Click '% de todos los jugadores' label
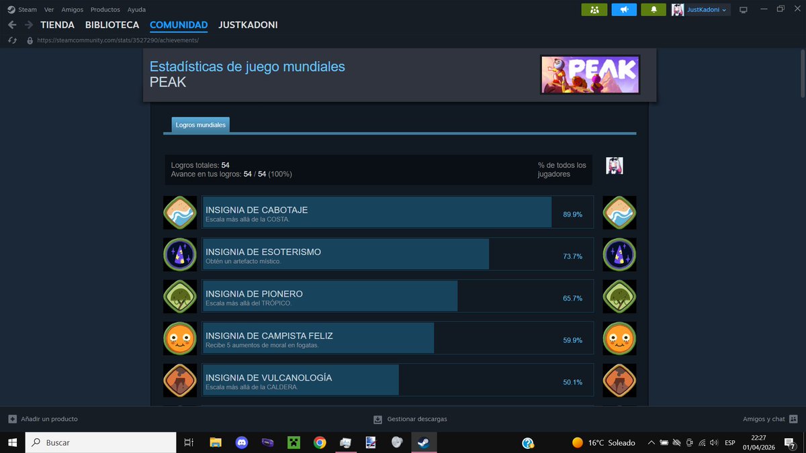806x453 pixels. pos(562,170)
